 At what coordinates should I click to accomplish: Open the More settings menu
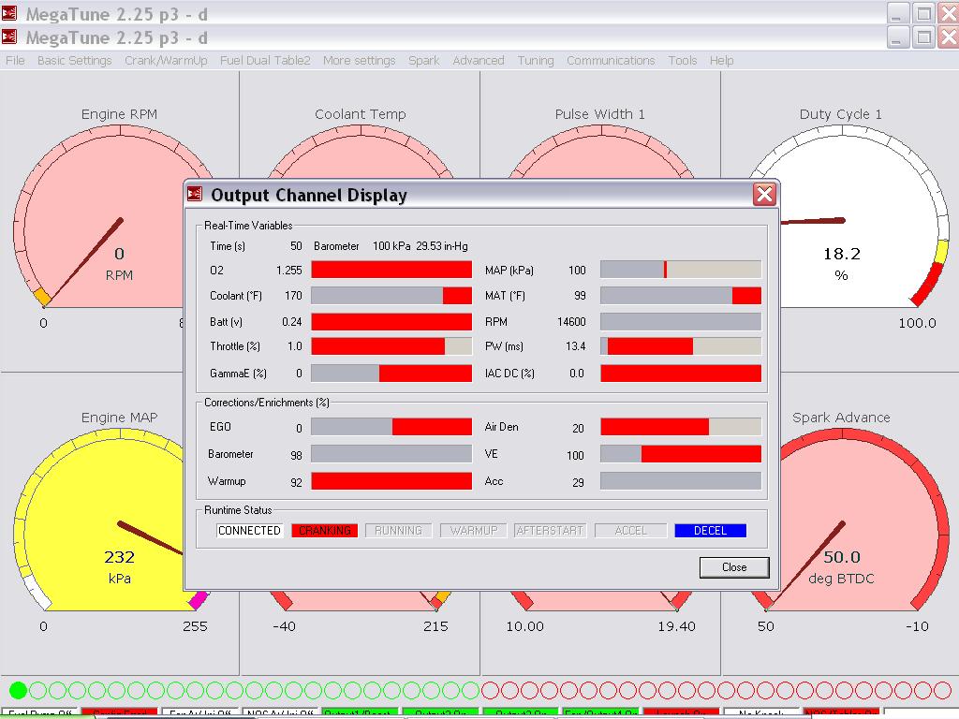click(359, 61)
